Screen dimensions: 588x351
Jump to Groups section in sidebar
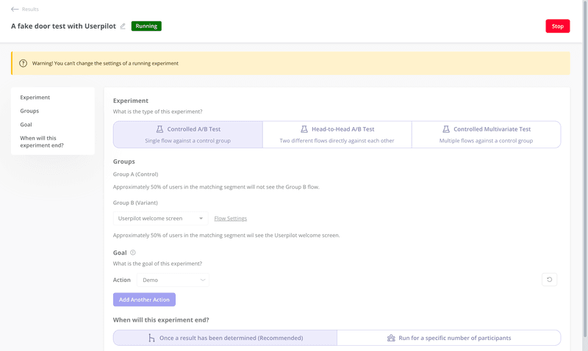pos(29,111)
